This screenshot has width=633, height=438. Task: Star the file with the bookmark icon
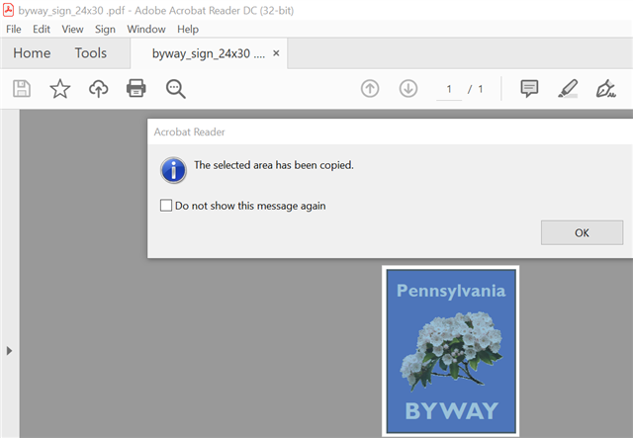pyautogui.click(x=59, y=88)
